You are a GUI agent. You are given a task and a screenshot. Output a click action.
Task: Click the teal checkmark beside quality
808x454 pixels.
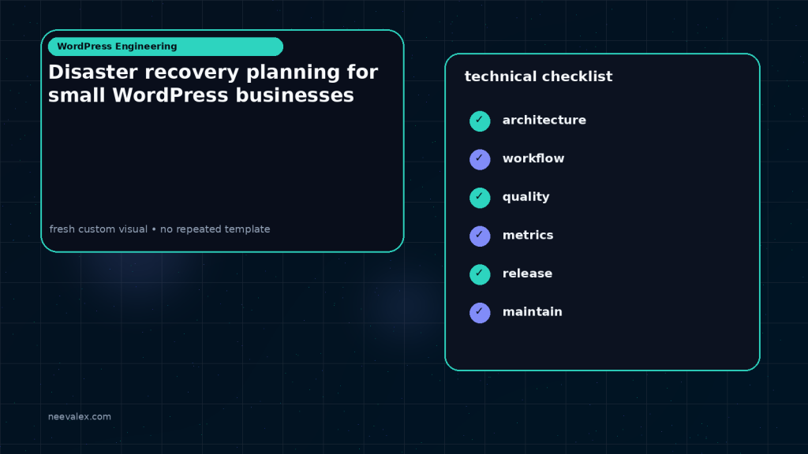480,198
